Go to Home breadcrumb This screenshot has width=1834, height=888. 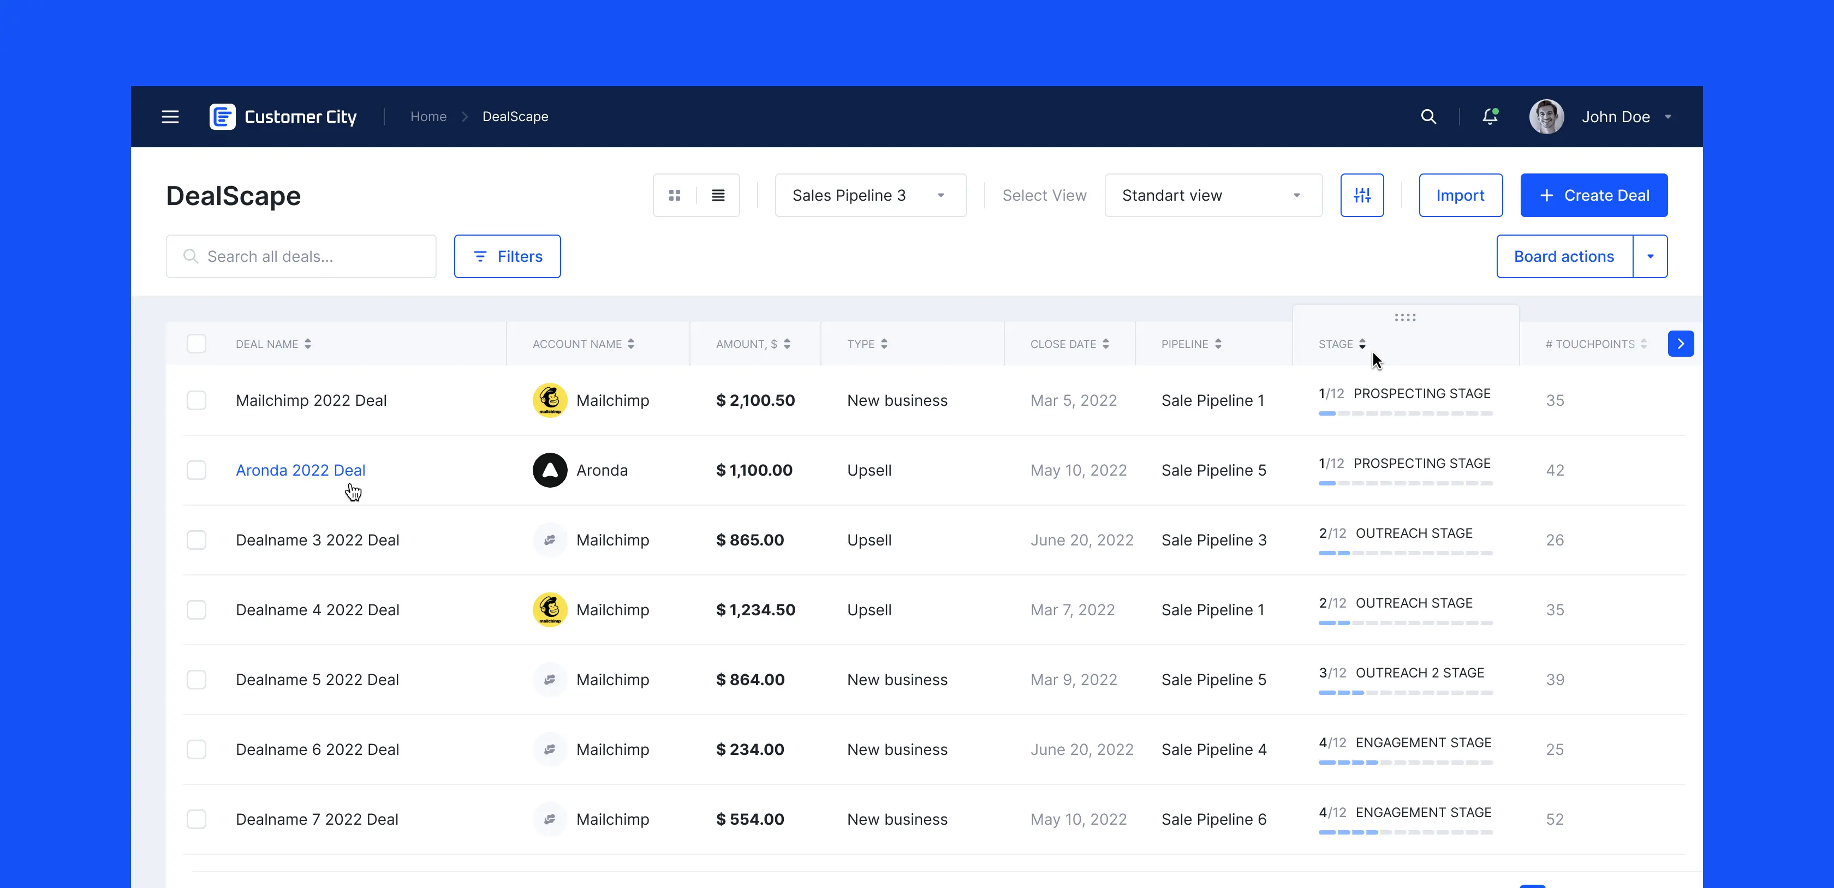click(428, 117)
